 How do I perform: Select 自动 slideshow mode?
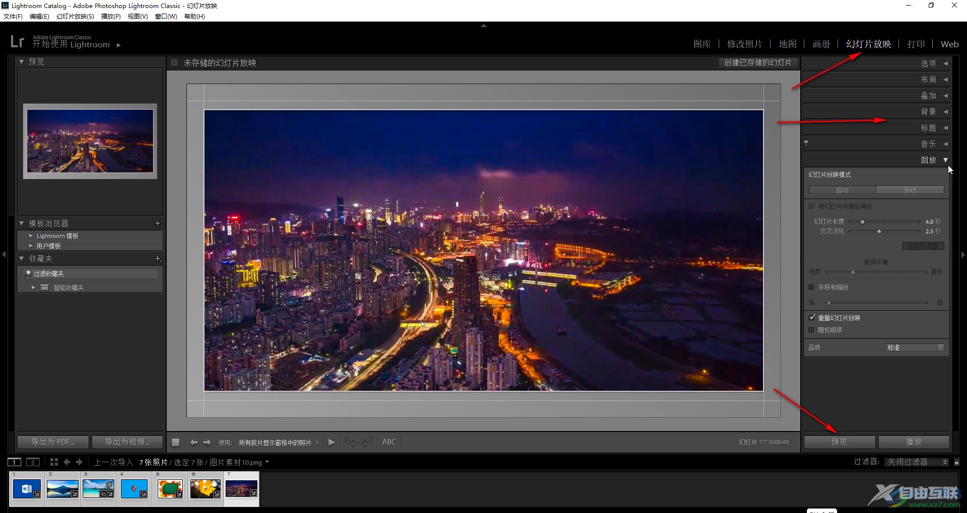(x=842, y=190)
